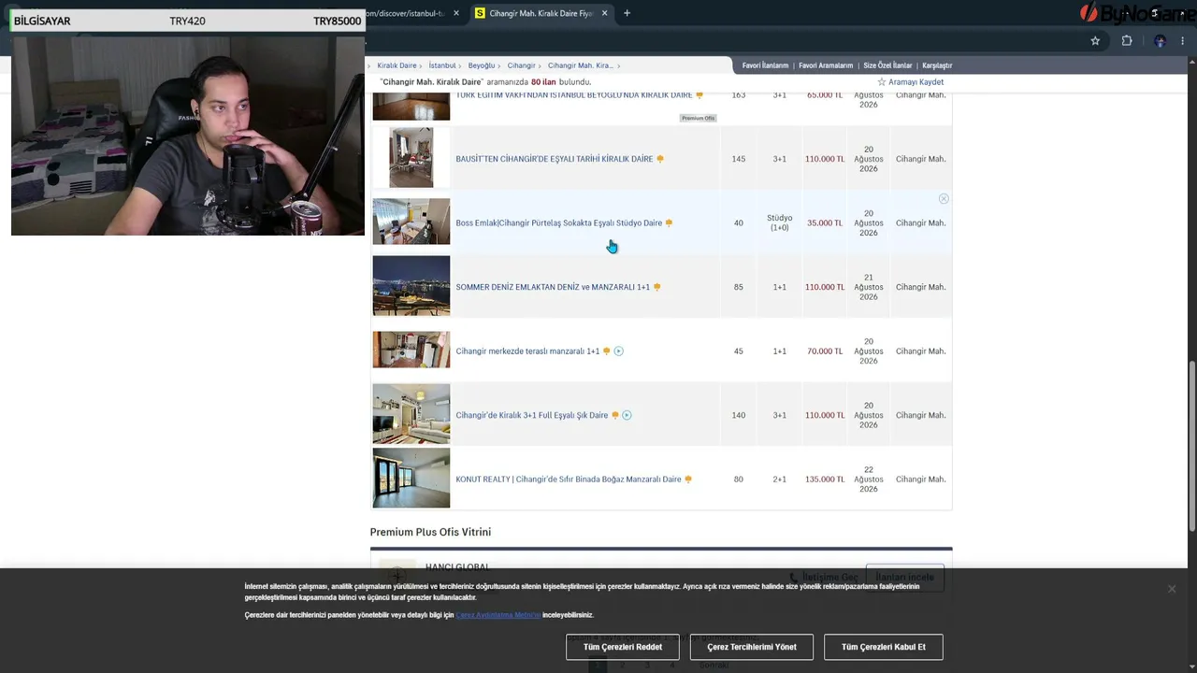This screenshot has width=1197, height=673.
Task: Open the Çerez Aydınlatma Metni link
Action: pyautogui.click(x=498, y=615)
